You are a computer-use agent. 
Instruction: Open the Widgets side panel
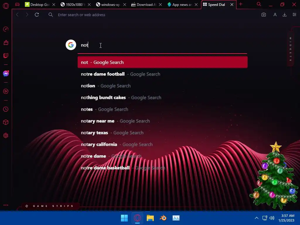(290, 49)
